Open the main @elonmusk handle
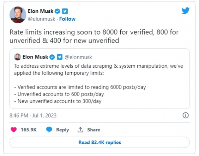Viewport: 199px width, 156px height. [x=41, y=19]
